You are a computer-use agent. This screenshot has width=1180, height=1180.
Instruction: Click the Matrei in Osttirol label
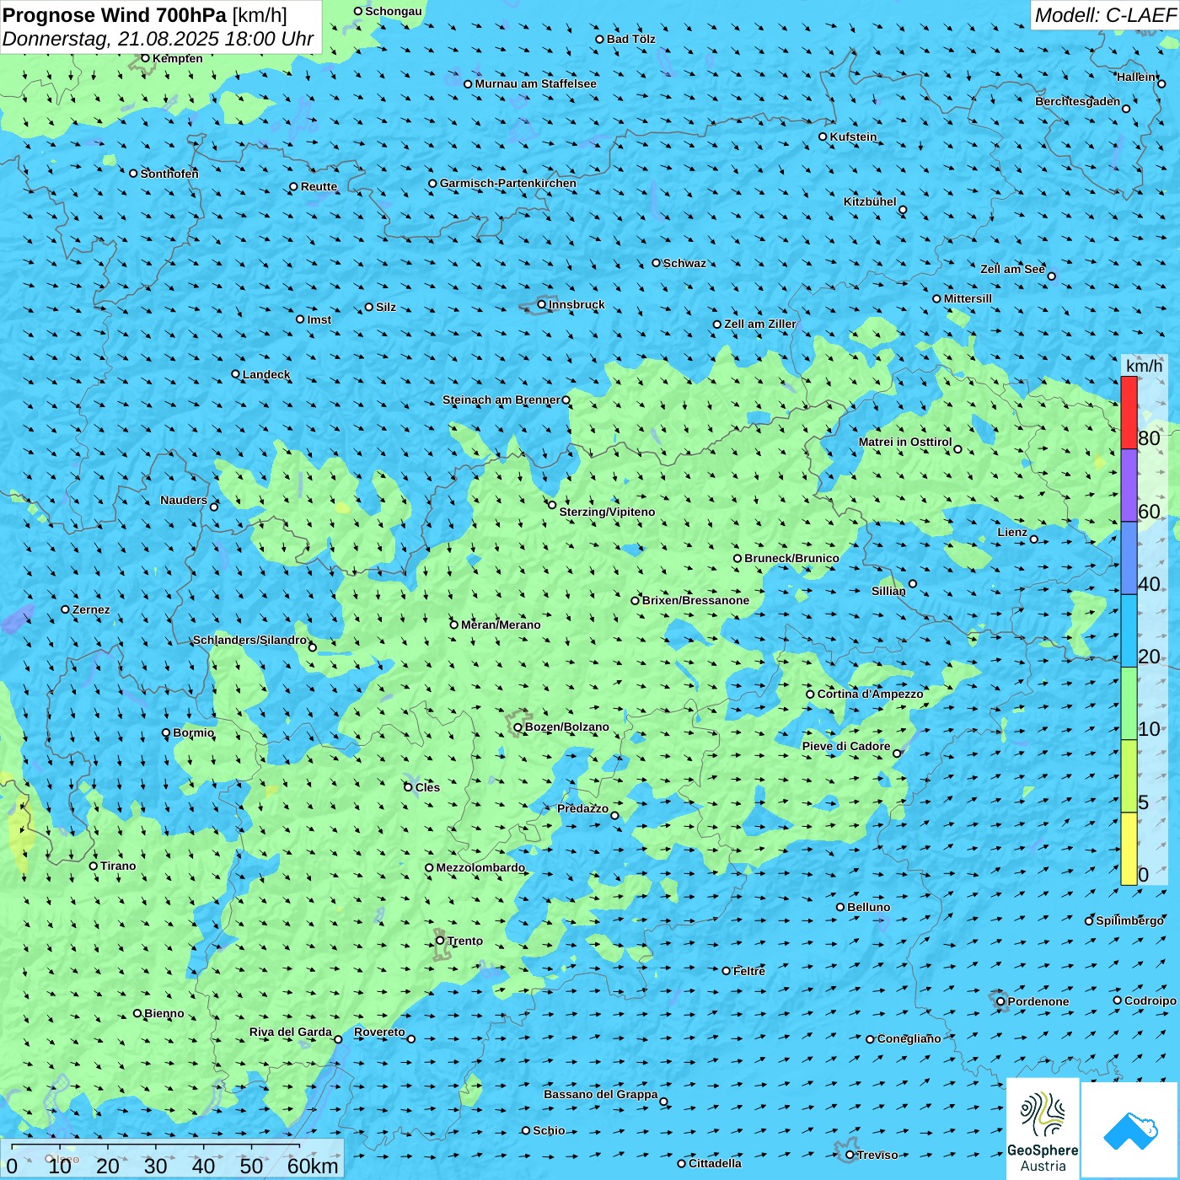click(x=905, y=442)
